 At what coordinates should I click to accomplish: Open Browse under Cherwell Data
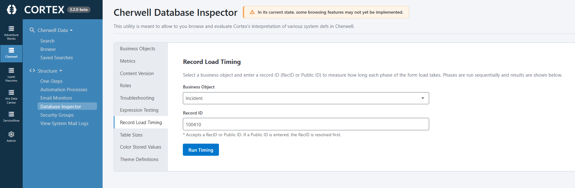click(48, 49)
